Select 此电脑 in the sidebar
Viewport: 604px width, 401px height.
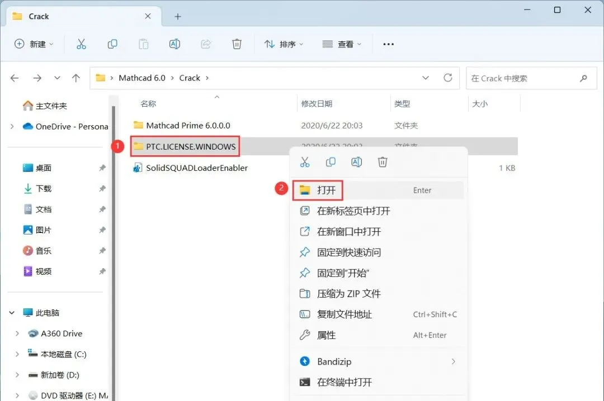41,313
